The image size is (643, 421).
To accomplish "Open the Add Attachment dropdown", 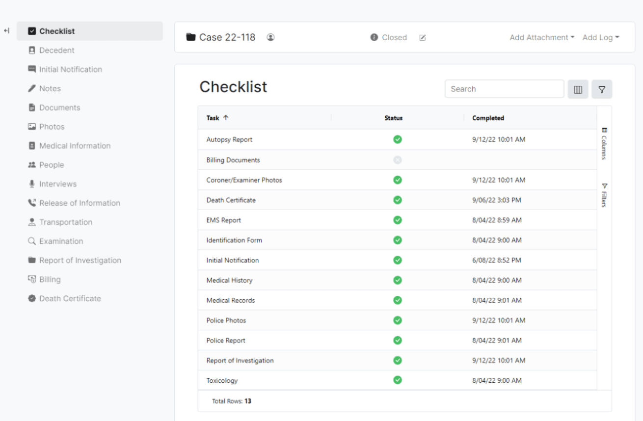I will [541, 37].
